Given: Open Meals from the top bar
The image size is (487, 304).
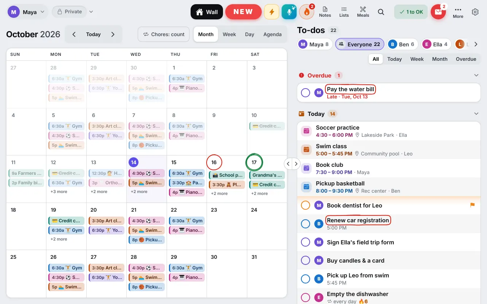Looking at the screenshot, I should pyautogui.click(x=363, y=12).
